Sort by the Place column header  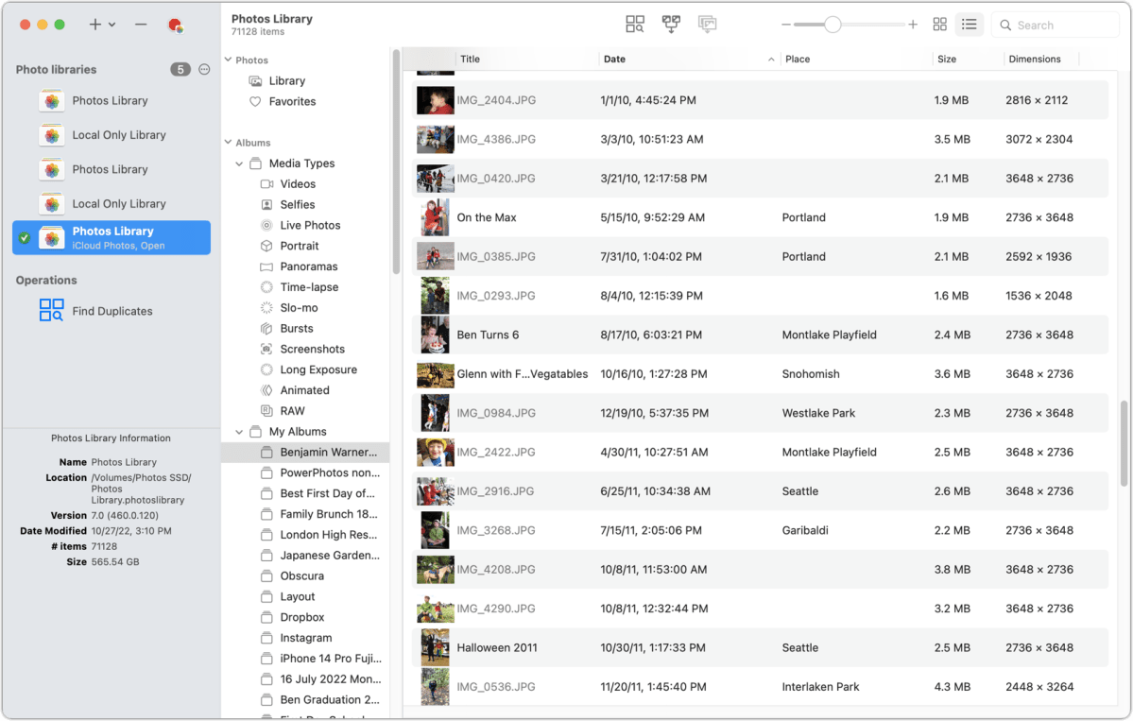[x=856, y=60]
